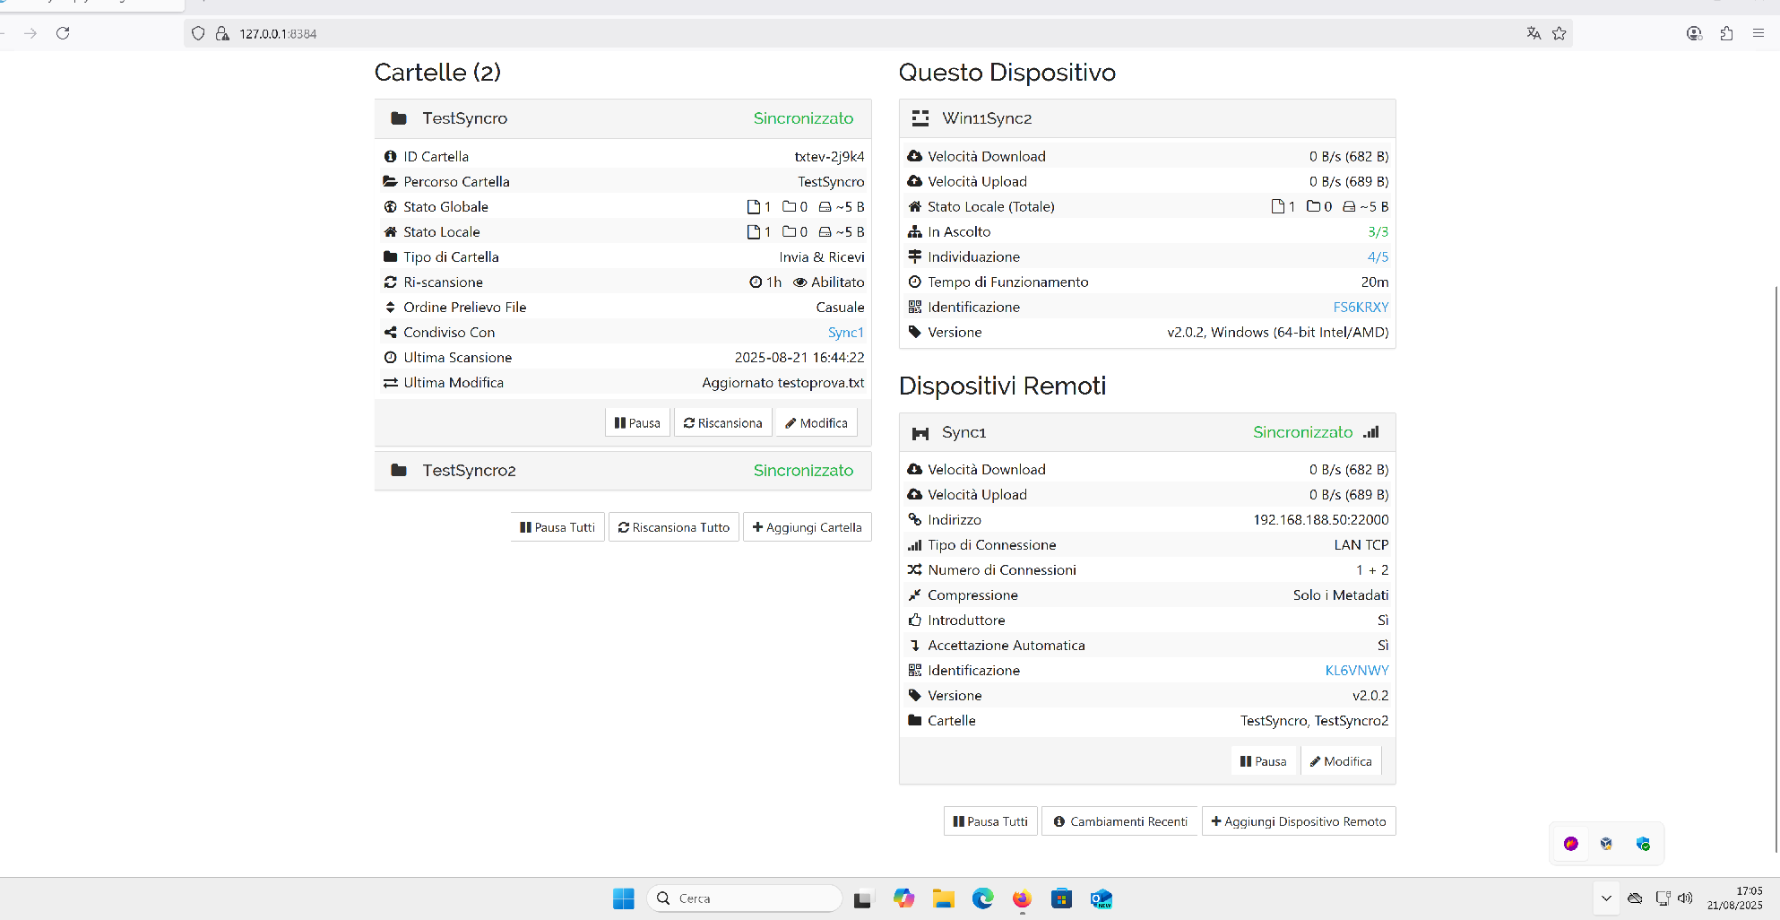
Task: Open the Firefox hamburger menu
Action: [x=1758, y=33]
